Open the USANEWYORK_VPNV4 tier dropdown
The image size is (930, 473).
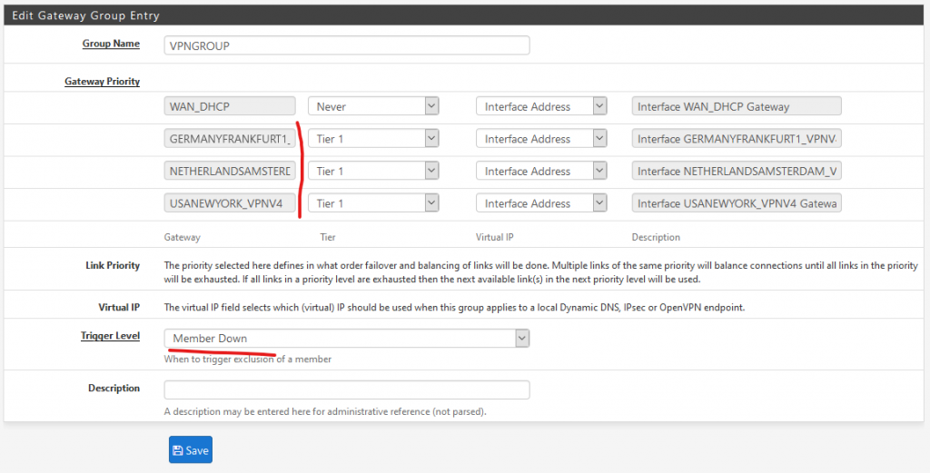[373, 203]
